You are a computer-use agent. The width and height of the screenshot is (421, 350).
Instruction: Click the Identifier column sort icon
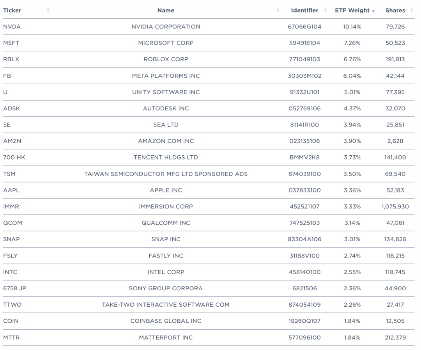326,11
